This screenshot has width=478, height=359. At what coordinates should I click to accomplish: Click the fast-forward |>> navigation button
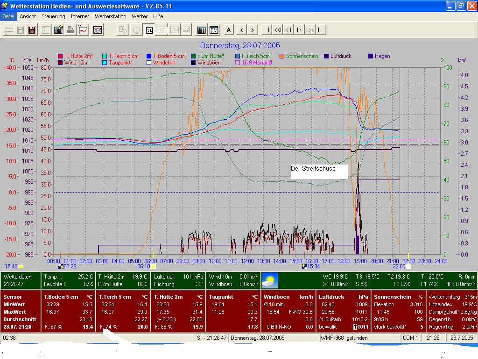(x=310, y=30)
